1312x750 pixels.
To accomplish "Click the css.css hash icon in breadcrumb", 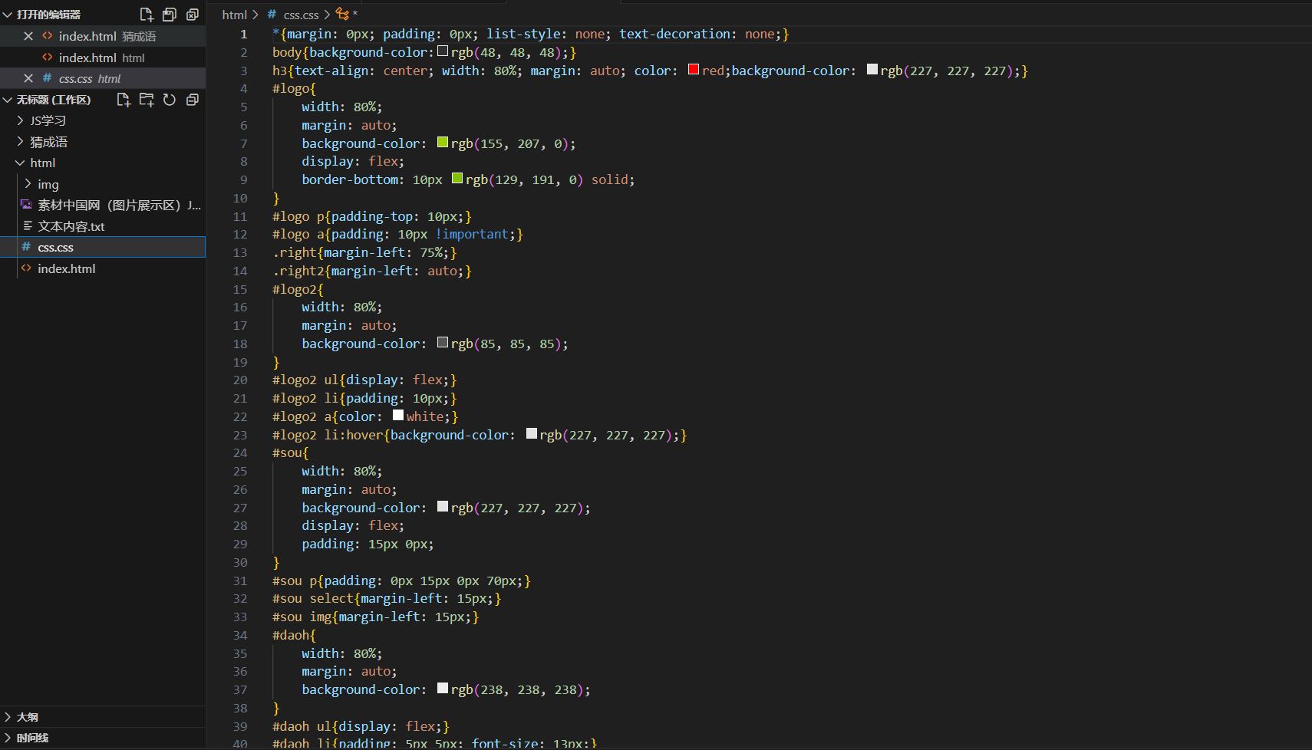I will click(272, 14).
